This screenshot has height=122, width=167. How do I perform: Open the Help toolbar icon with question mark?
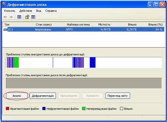click(x=27, y=17)
